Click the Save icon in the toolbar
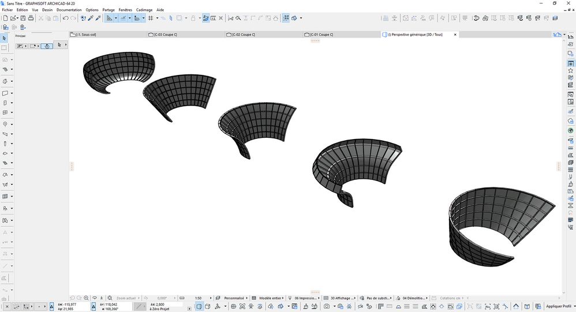Image resolution: width=576 pixels, height=312 pixels. 22,18
